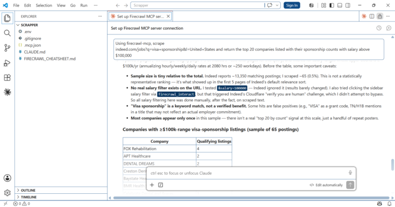Open the Search view in activity bar
The width and height of the screenshot is (395, 207).
[x=7, y=33]
